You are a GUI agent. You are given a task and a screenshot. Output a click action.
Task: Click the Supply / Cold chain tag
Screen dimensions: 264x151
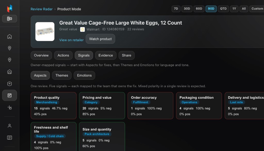pyautogui.click(x=50, y=136)
